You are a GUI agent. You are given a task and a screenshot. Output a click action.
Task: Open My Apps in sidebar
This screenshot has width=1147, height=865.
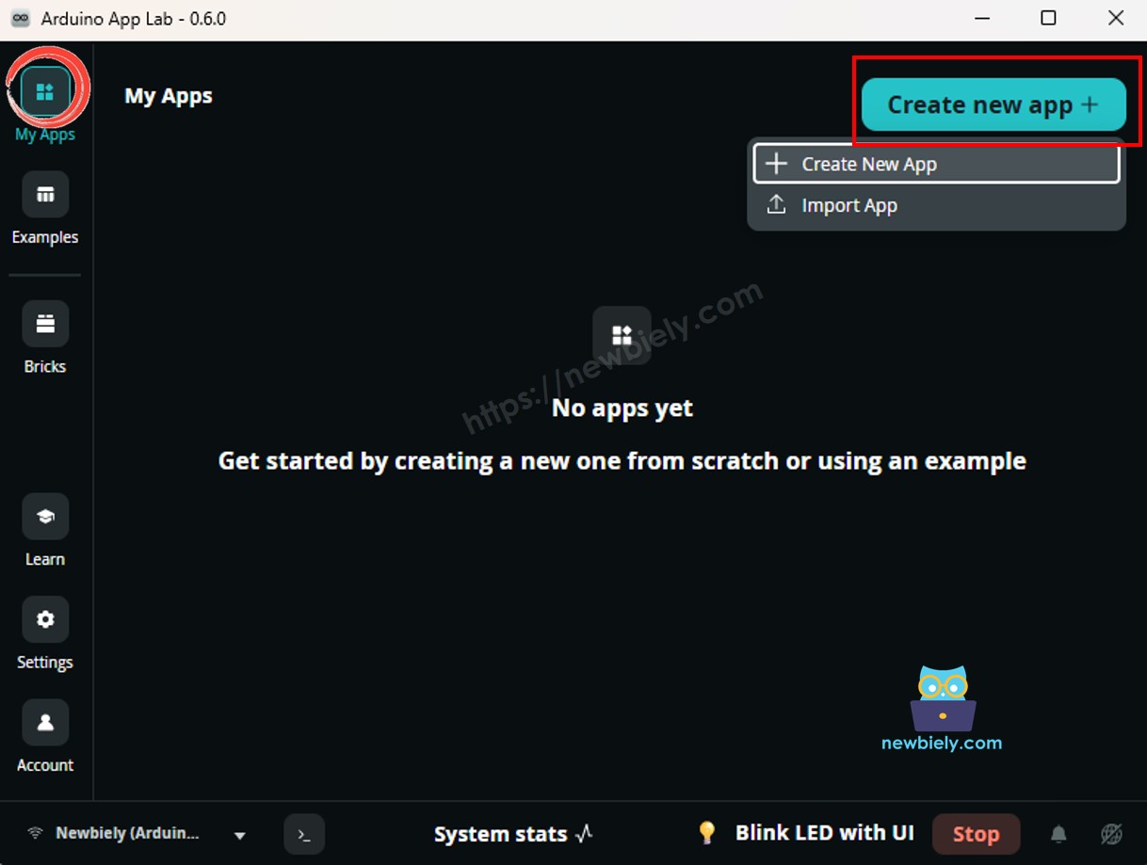45,92
